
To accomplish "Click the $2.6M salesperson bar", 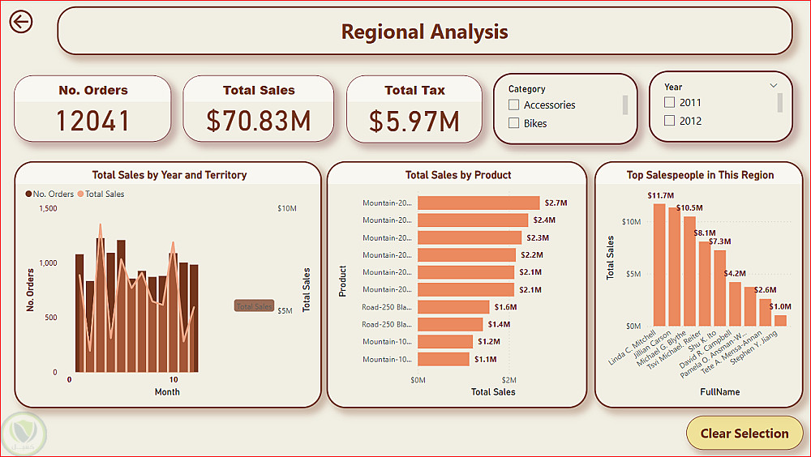I will (765, 312).
